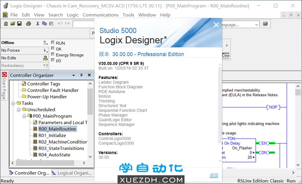Switch to the Logical Organi... tab
The width and height of the screenshot is (302, 184).
[72, 173]
